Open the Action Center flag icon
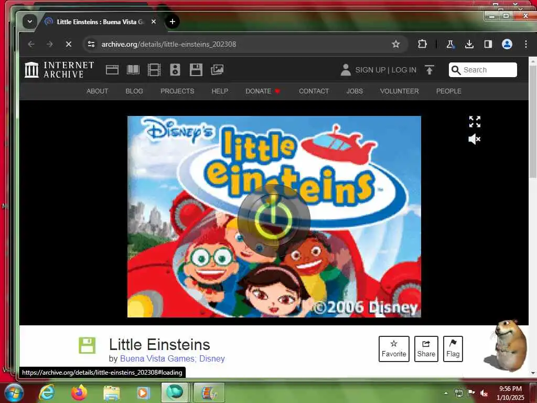The image size is (537, 403). pyautogui.click(x=471, y=393)
